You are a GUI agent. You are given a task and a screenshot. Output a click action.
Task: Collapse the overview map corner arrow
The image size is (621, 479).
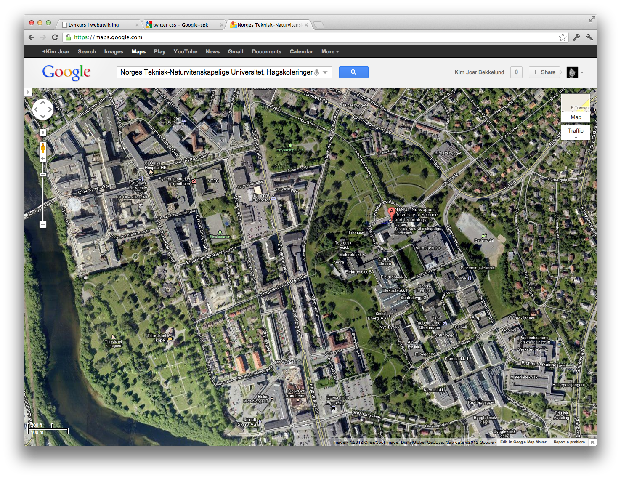click(x=593, y=442)
